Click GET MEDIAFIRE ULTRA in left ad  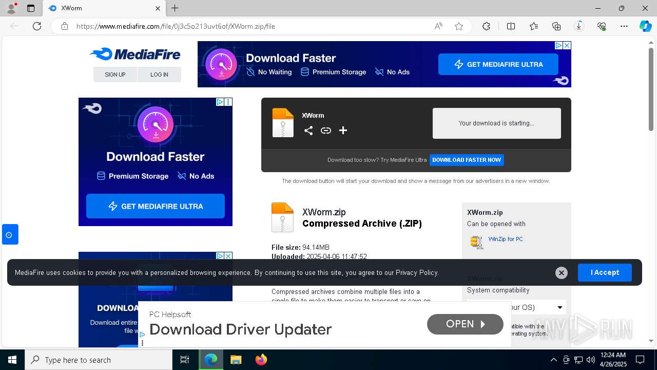click(x=156, y=206)
